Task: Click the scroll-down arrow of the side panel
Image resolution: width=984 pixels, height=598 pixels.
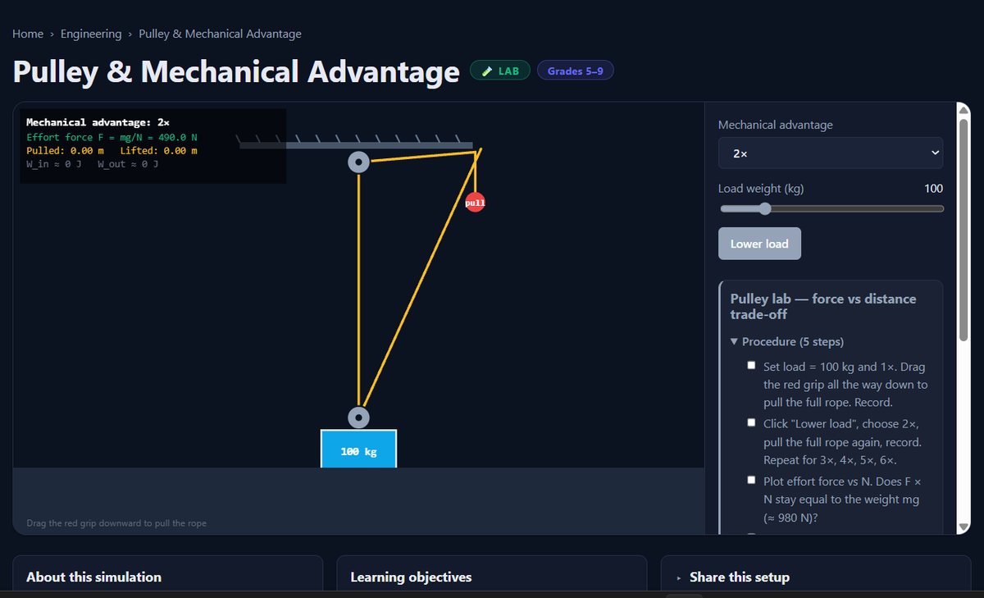Action: (x=963, y=526)
